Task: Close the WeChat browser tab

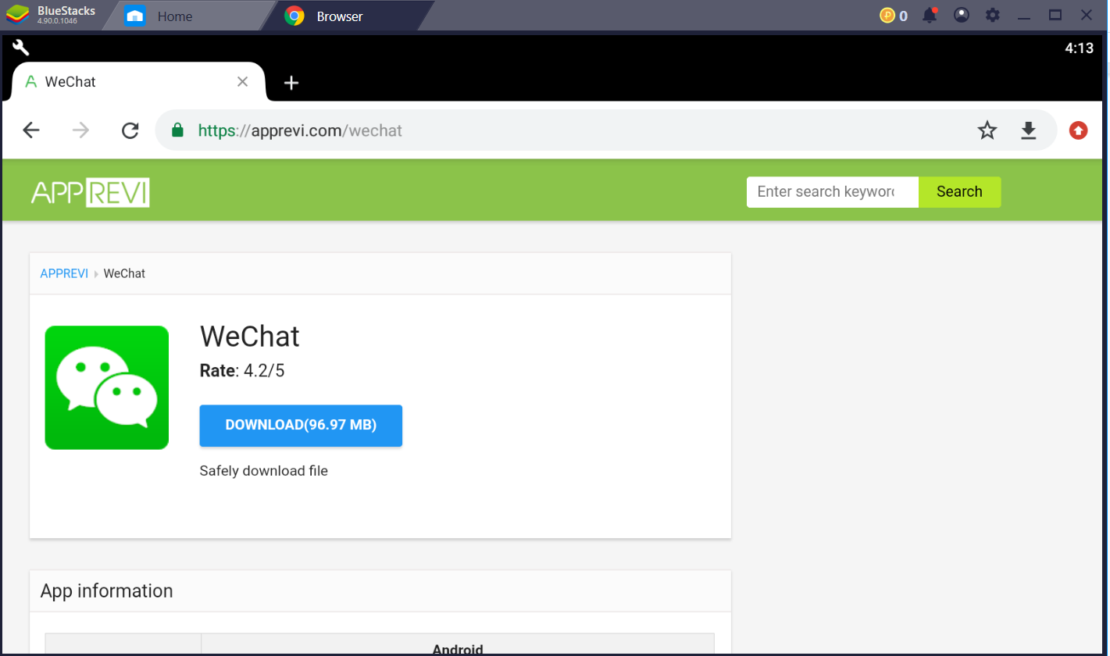Action: tap(243, 82)
